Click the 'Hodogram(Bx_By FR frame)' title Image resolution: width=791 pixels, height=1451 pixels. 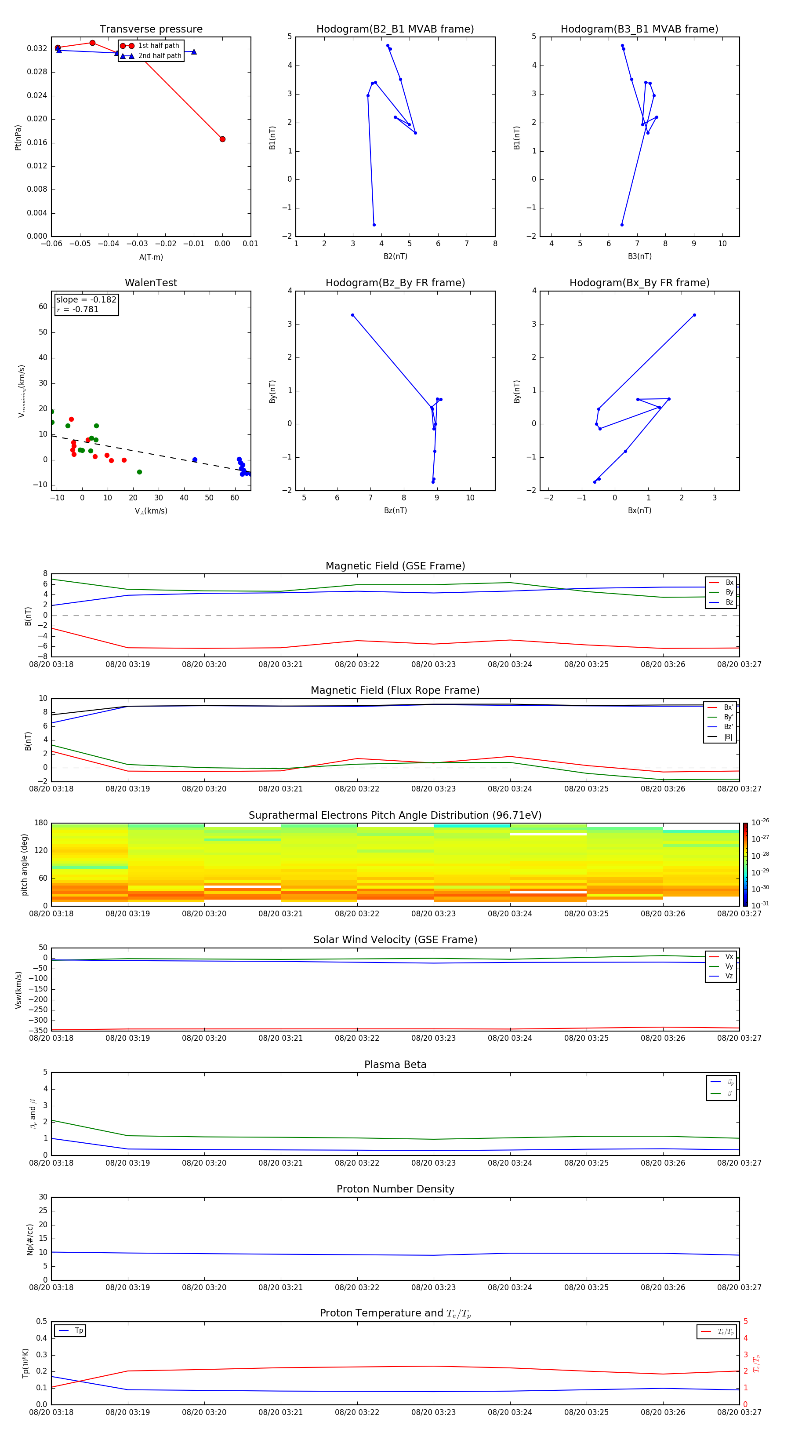639,283
